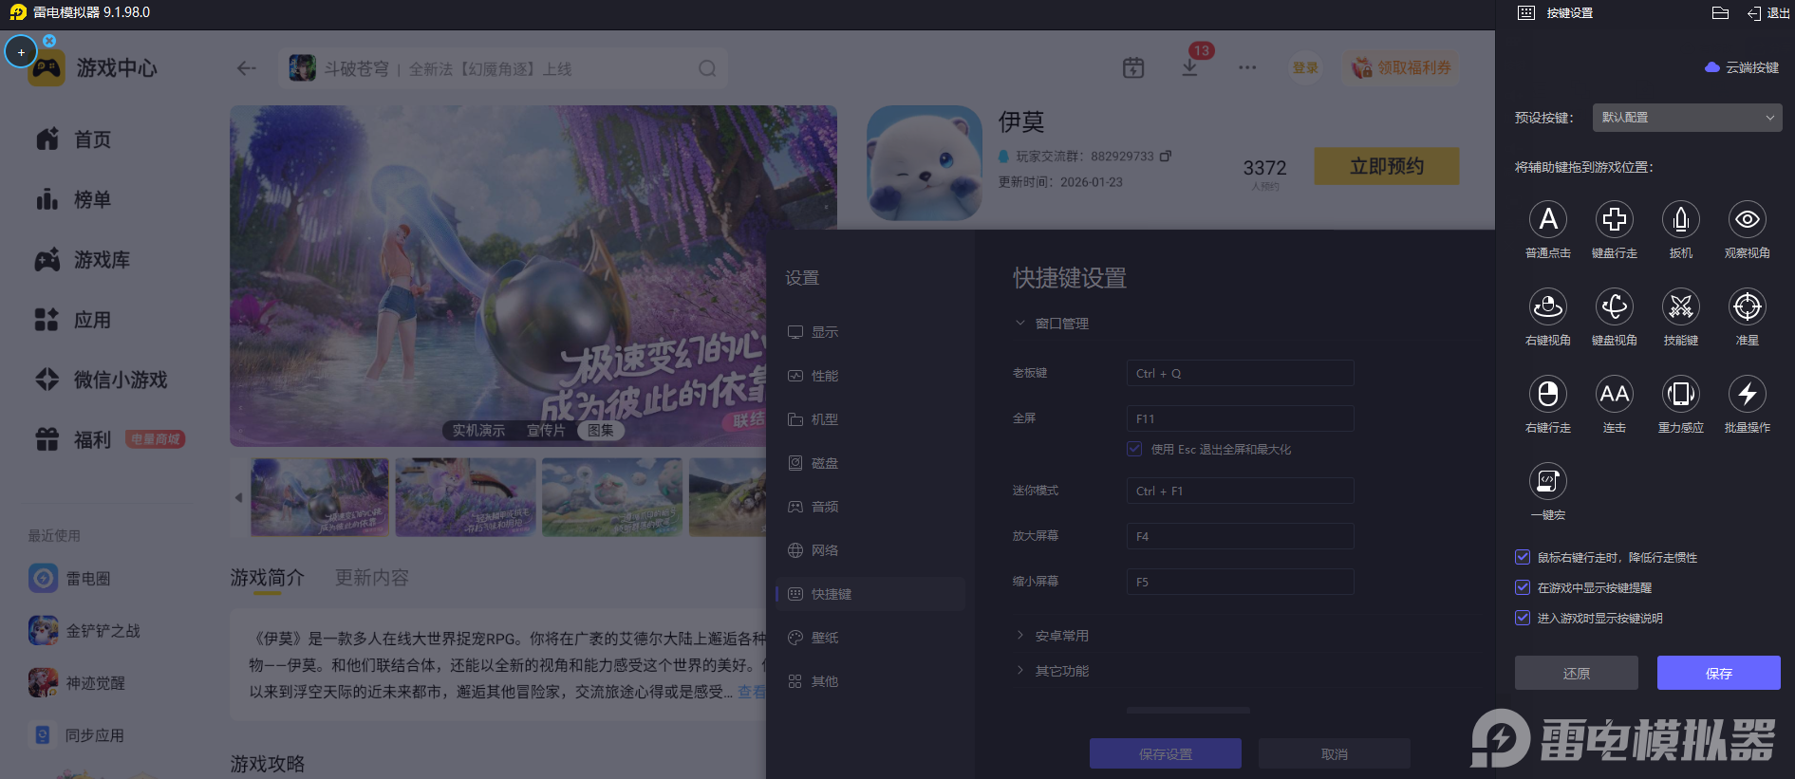Open the folder icon beside 退出

(1720, 13)
